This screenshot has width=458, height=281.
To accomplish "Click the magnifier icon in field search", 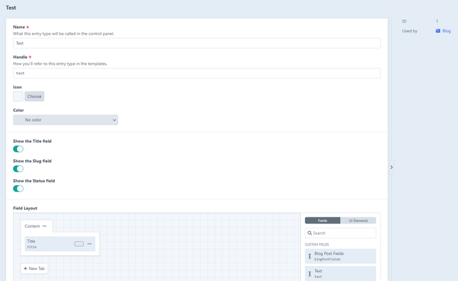I will (x=310, y=233).
